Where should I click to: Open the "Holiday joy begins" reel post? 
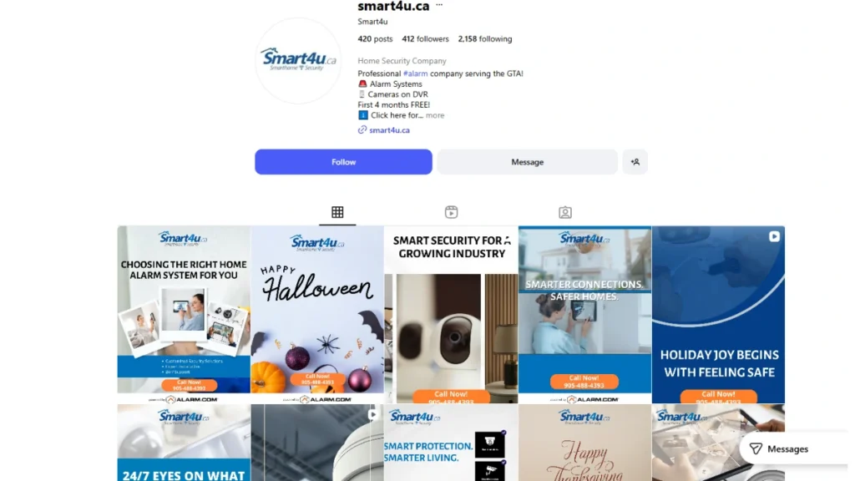718,315
